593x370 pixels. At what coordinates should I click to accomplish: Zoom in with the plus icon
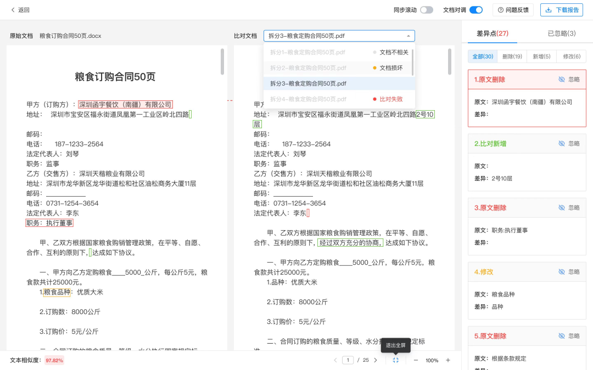click(x=448, y=360)
